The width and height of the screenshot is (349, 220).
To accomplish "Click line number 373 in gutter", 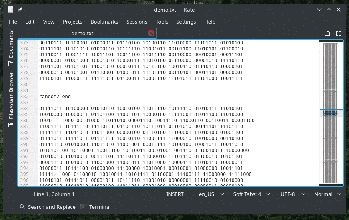I will click(x=24, y=42).
